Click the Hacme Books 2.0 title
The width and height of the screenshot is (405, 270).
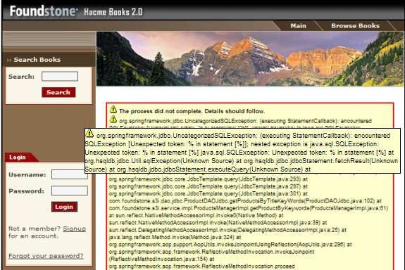(x=113, y=12)
